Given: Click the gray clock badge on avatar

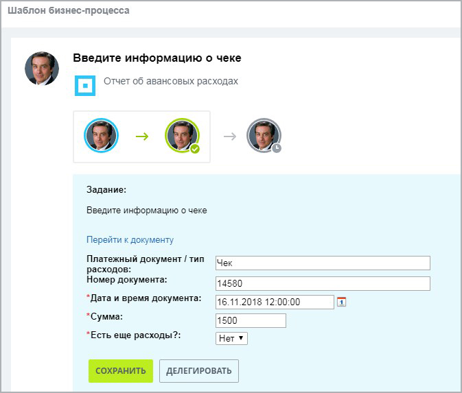Looking at the screenshot, I should 276,148.
